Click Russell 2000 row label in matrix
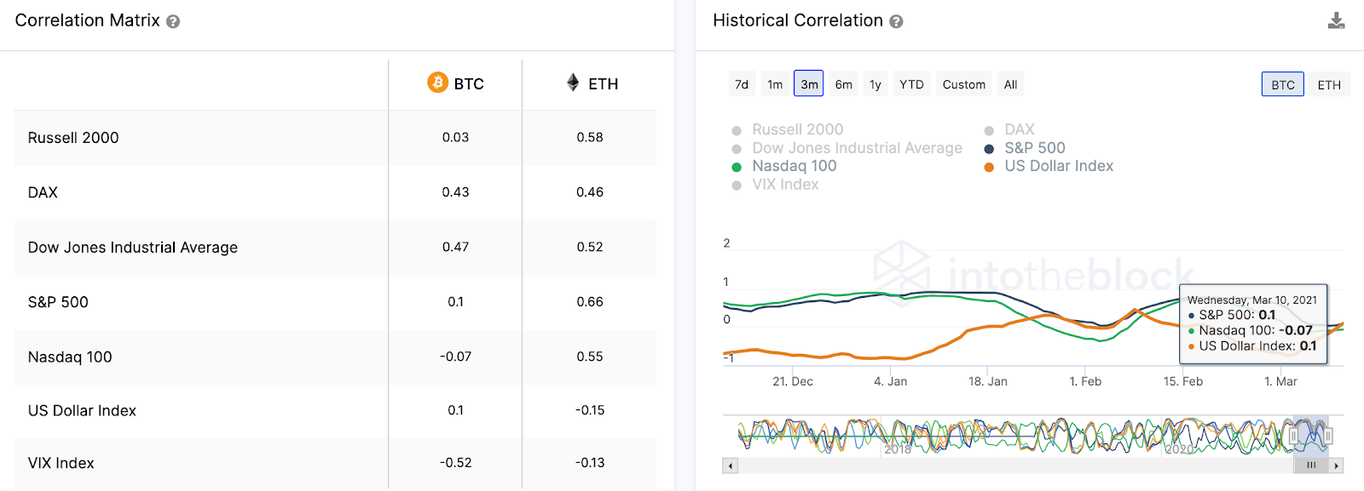The width and height of the screenshot is (1364, 491). 73,138
